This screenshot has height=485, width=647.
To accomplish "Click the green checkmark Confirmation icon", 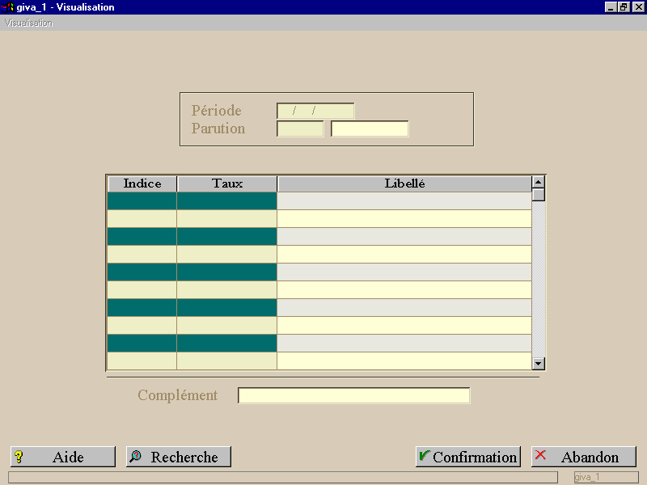I will coord(424,455).
